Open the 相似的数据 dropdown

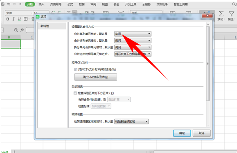click(101, 106)
